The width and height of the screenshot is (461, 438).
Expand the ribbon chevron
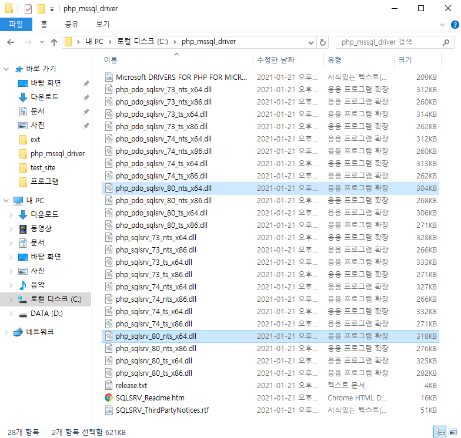tap(442, 25)
